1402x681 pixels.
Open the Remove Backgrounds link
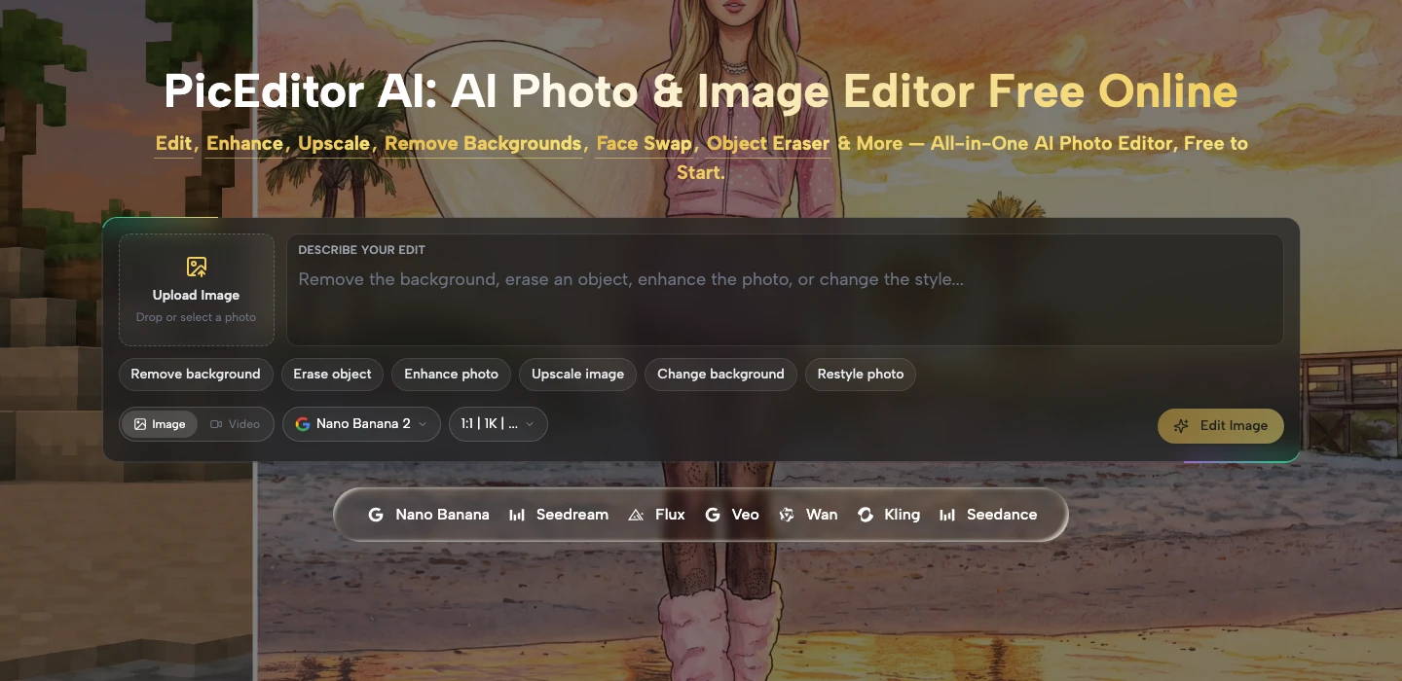click(x=483, y=144)
